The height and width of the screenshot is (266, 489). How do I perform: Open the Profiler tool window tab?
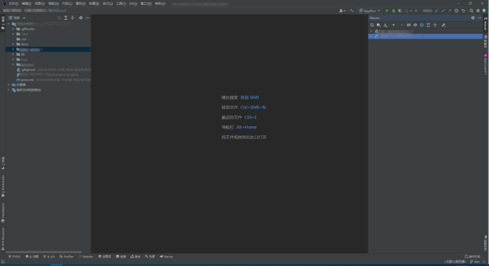(66, 256)
